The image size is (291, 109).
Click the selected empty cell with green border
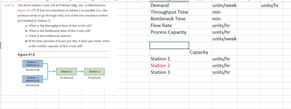[169, 46]
